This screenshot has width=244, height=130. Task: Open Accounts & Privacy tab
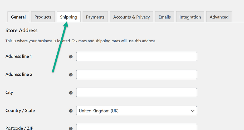pyautogui.click(x=131, y=17)
